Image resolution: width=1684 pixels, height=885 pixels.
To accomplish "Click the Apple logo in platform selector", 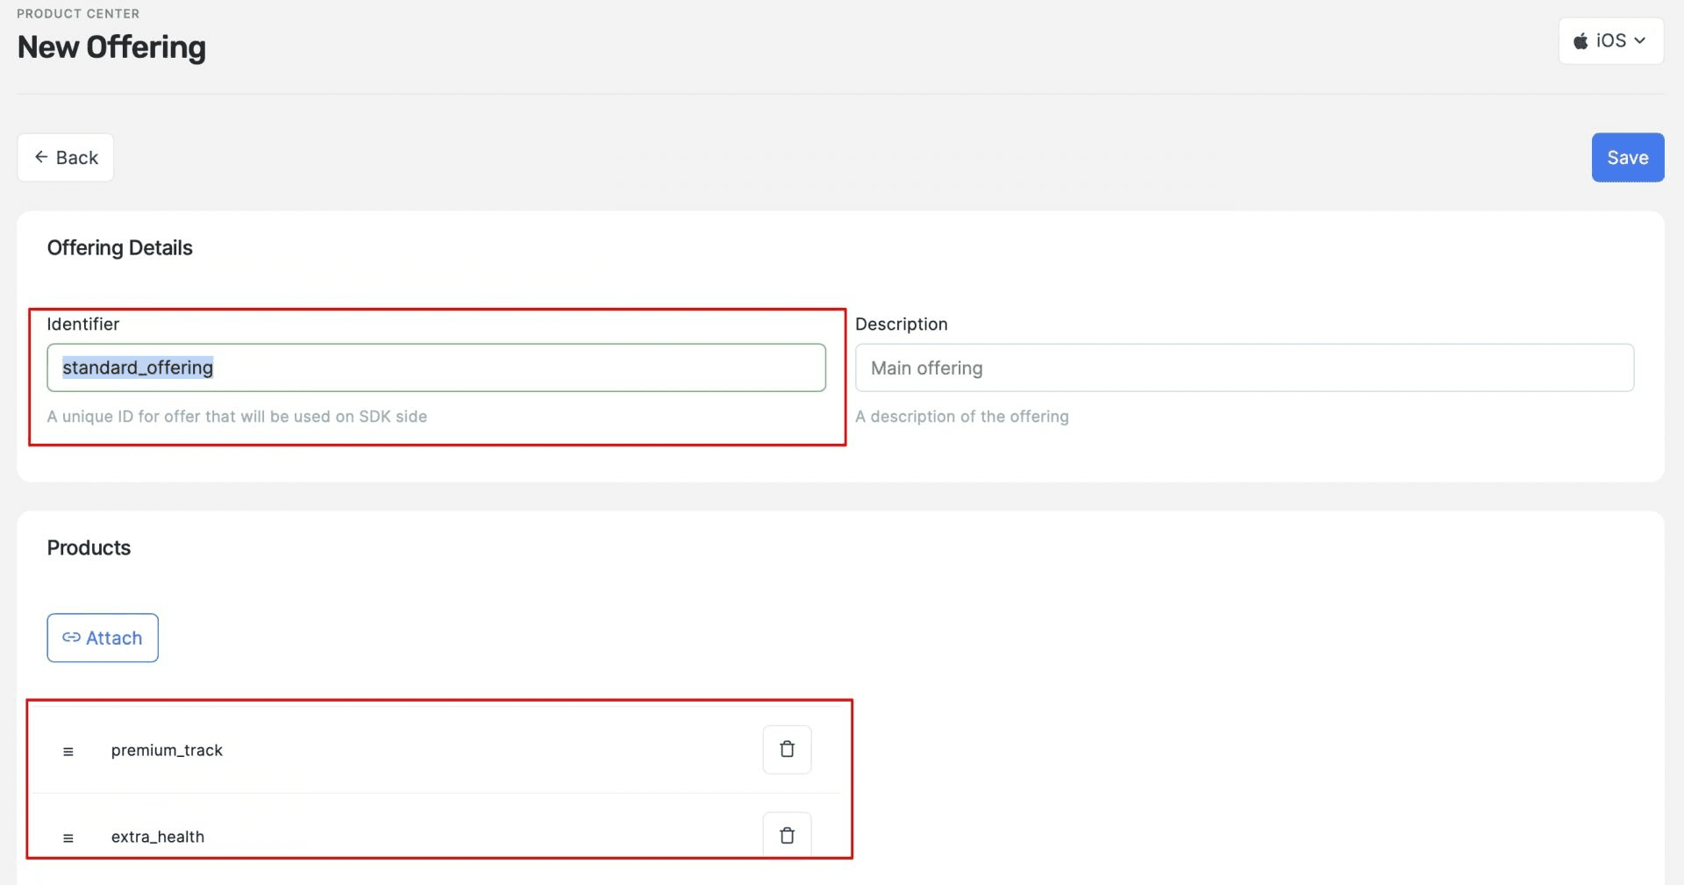I will tap(1581, 40).
